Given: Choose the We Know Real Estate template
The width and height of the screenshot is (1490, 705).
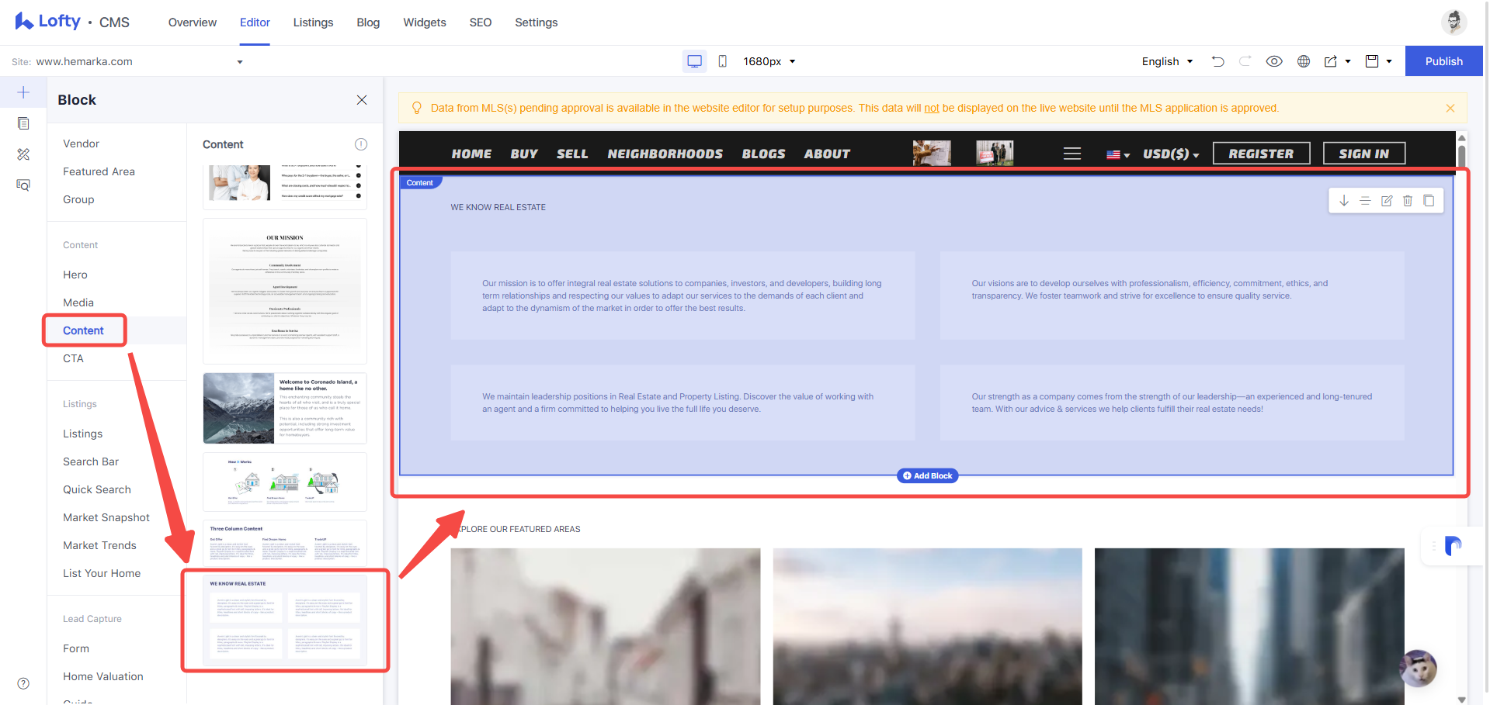Looking at the screenshot, I should tap(285, 620).
